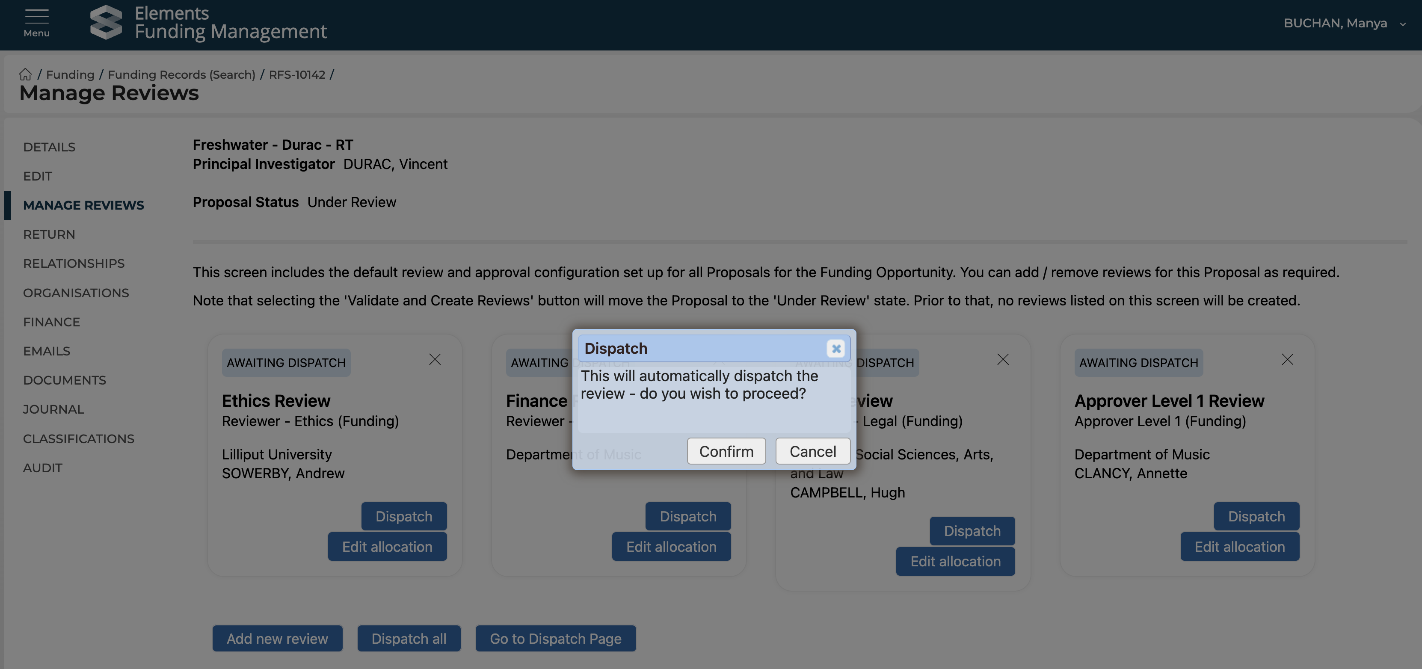Image resolution: width=1422 pixels, height=669 pixels.
Task: Go to home via house icon
Action: point(25,74)
